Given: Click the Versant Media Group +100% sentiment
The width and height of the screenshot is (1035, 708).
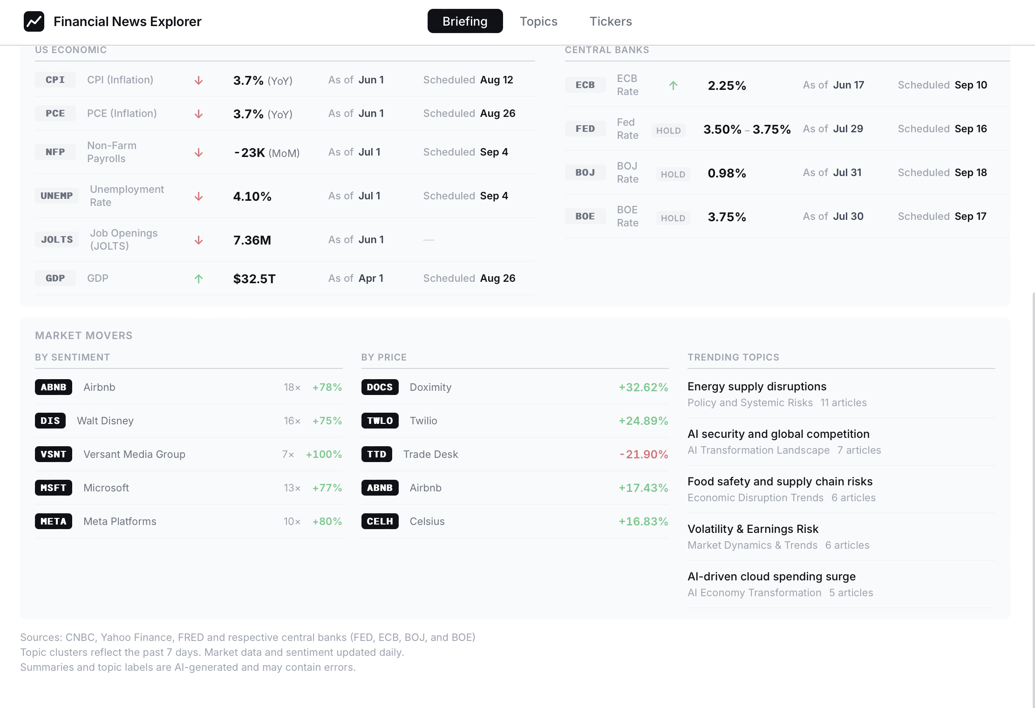Looking at the screenshot, I should (324, 455).
